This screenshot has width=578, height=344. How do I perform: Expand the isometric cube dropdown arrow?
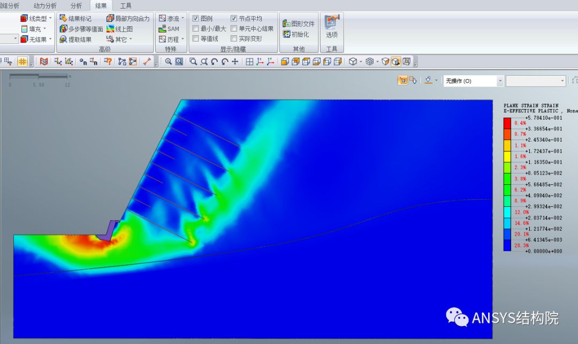[361, 61]
